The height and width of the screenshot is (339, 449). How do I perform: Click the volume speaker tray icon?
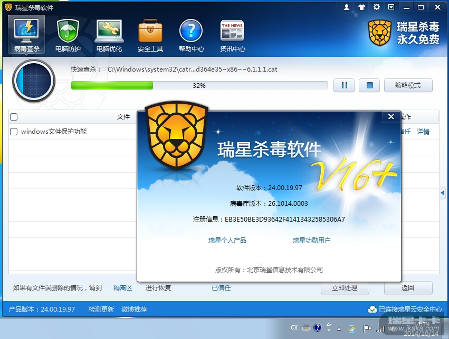pos(392,329)
